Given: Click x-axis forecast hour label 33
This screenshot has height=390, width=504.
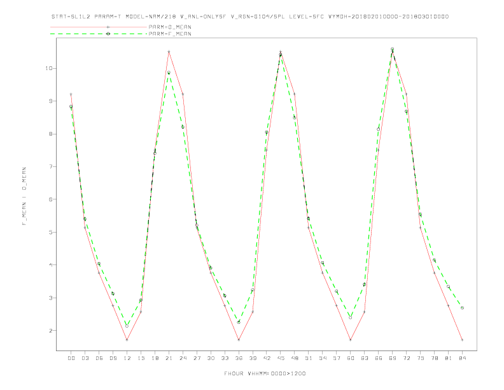Looking at the screenshot, I should pyautogui.click(x=225, y=358).
